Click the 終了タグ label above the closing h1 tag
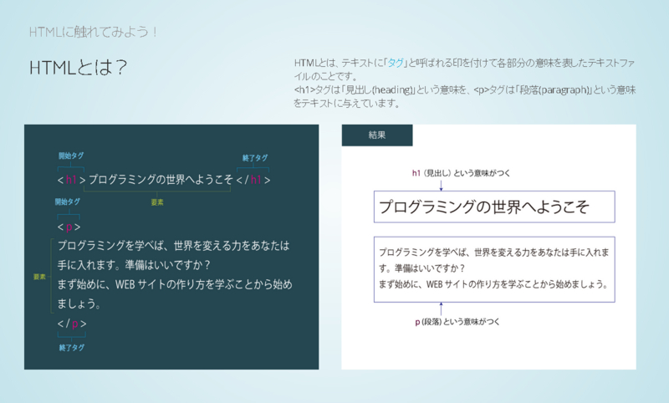The width and height of the screenshot is (669, 403). tap(255, 158)
